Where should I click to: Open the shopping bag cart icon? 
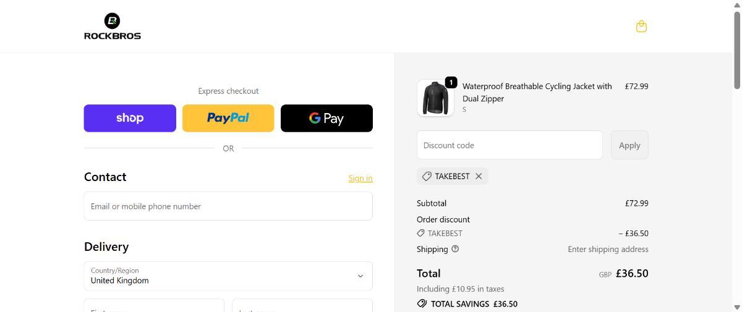coord(641,27)
